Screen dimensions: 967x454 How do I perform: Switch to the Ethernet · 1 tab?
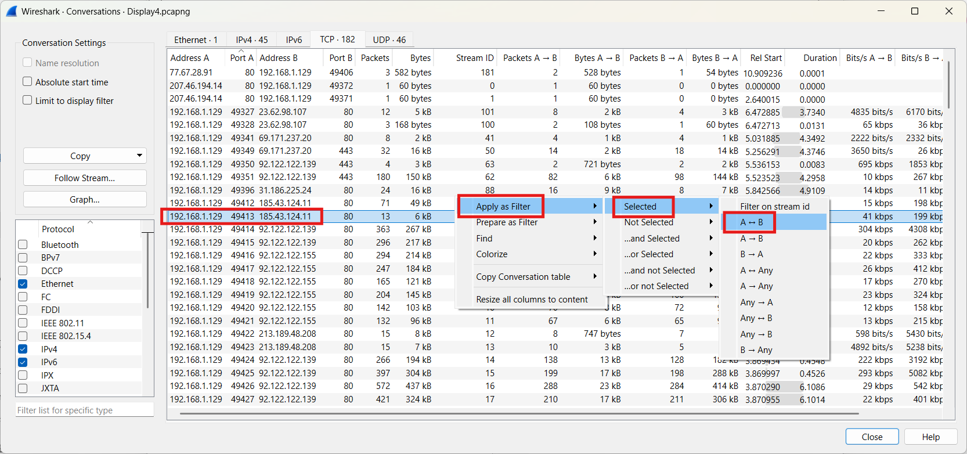point(196,39)
